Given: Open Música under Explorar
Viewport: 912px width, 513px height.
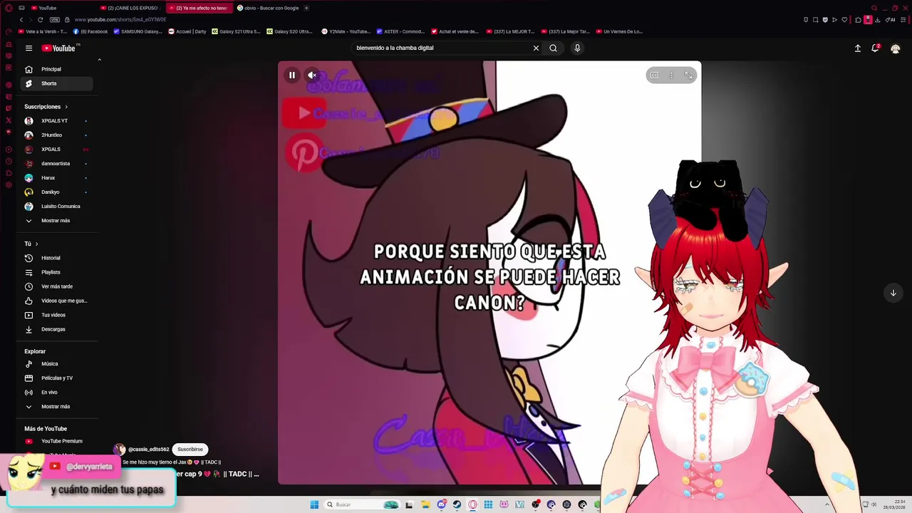Looking at the screenshot, I should (x=57, y=364).
